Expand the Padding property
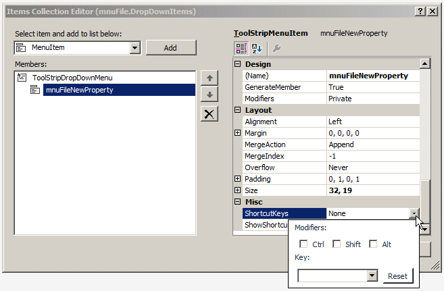The image size is (444, 291). coord(238,179)
